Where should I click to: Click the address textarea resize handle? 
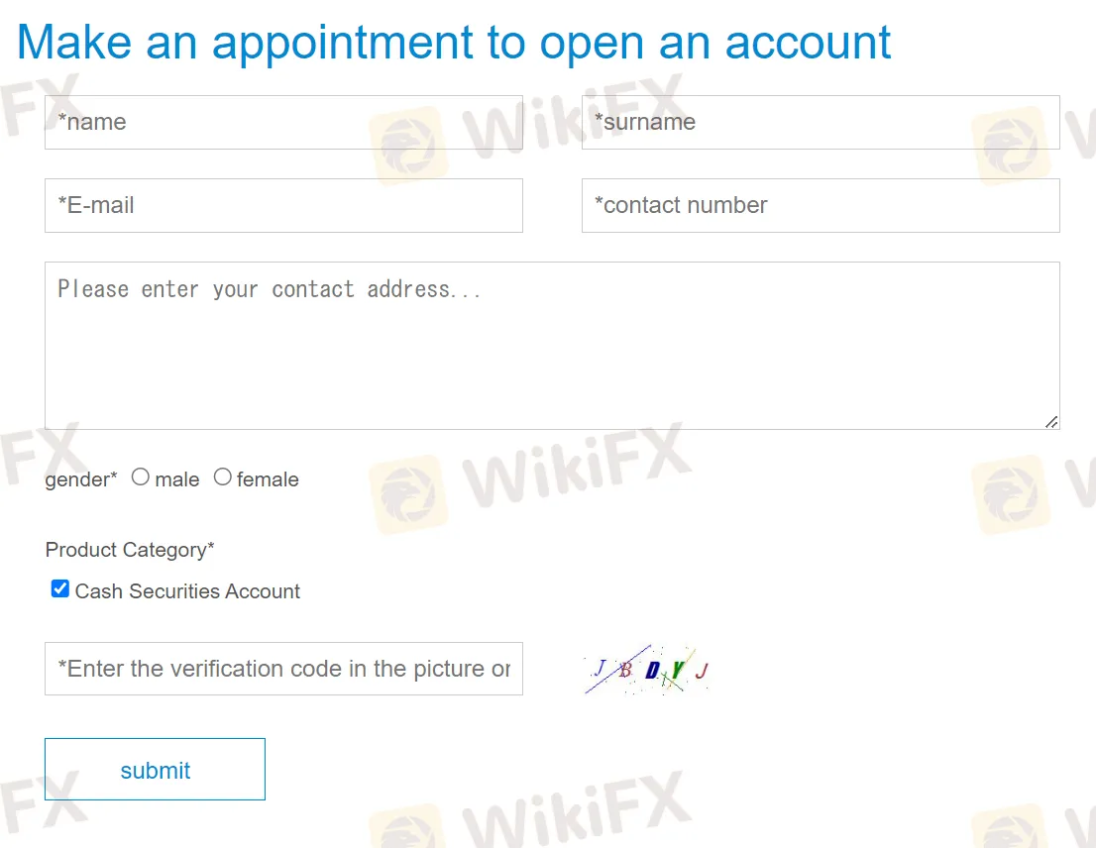1051,422
